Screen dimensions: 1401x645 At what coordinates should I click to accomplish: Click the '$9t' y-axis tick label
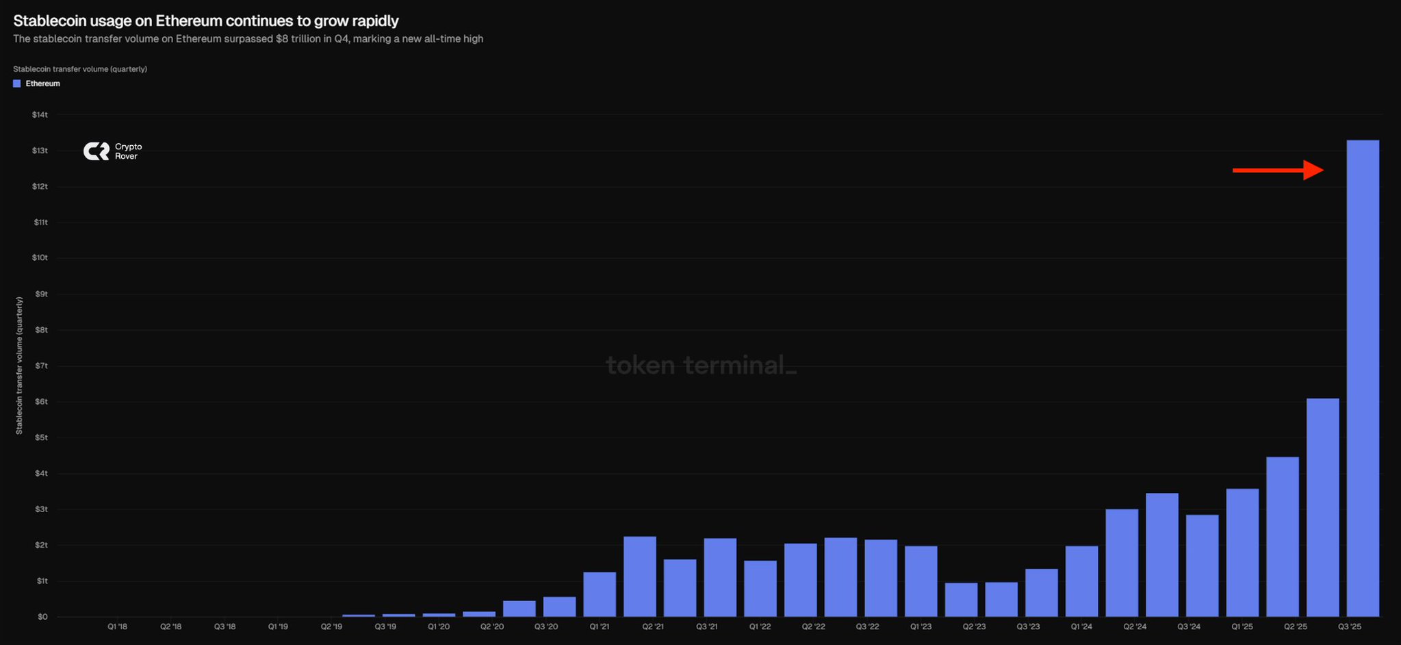point(42,294)
